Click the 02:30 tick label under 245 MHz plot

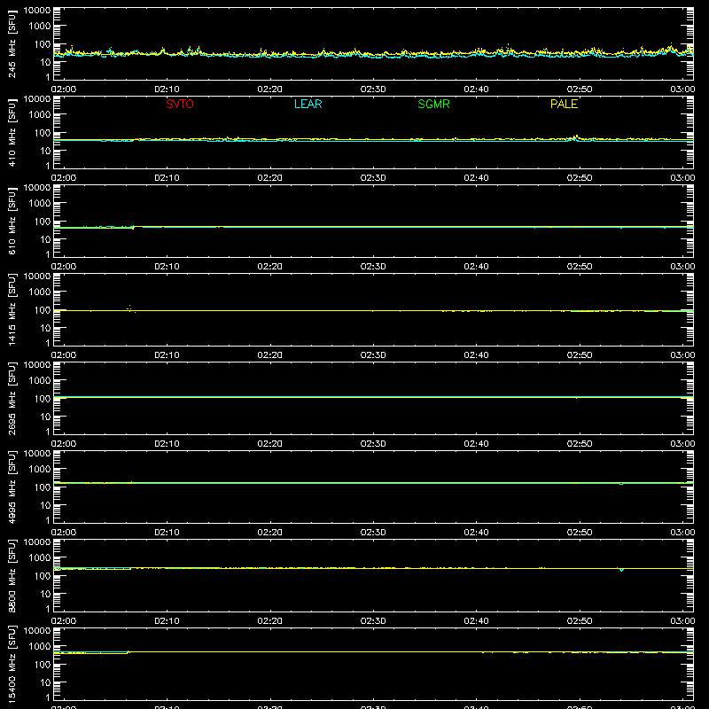[373, 90]
